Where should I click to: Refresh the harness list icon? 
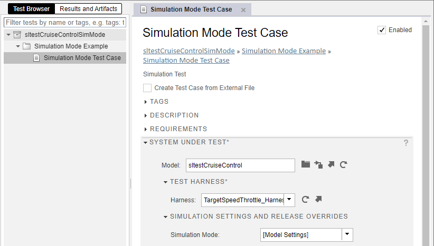pyautogui.click(x=305, y=199)
